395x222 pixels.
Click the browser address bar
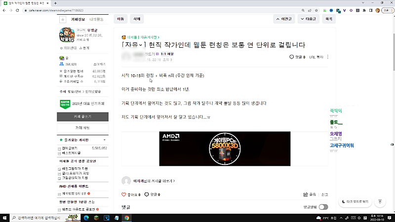tap(161, 10)
